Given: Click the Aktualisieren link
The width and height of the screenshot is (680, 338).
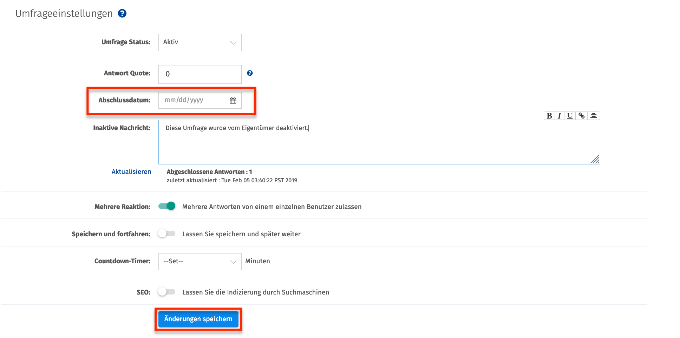Looking at the screenshot, I should tap(131, 171).
